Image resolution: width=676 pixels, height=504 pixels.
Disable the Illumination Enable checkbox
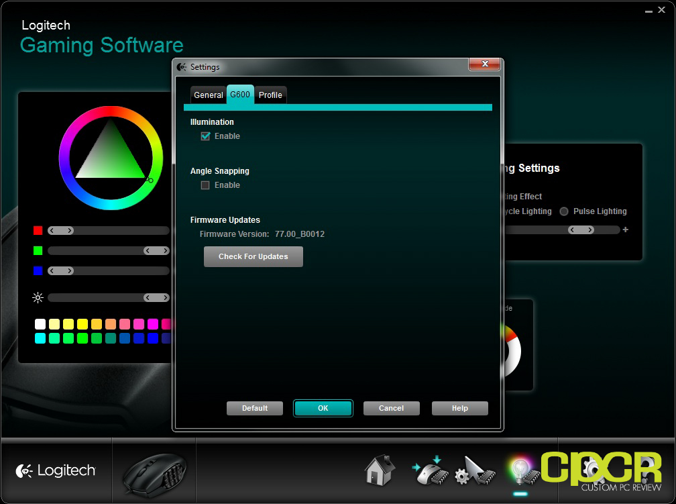click(x=205, y=136)
